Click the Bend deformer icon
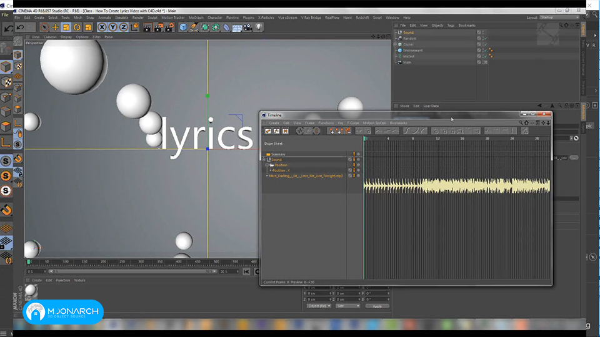 226,27
